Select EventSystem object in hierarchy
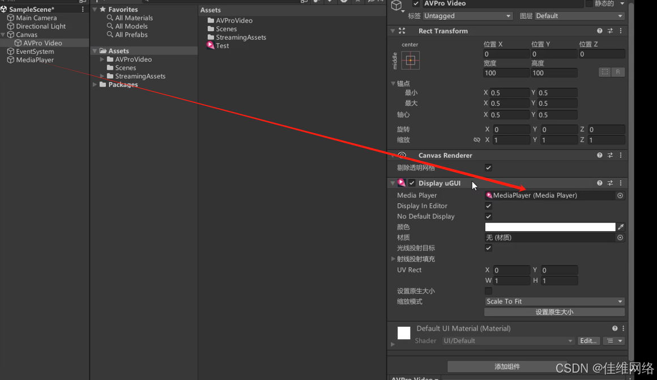 point(35,51)
